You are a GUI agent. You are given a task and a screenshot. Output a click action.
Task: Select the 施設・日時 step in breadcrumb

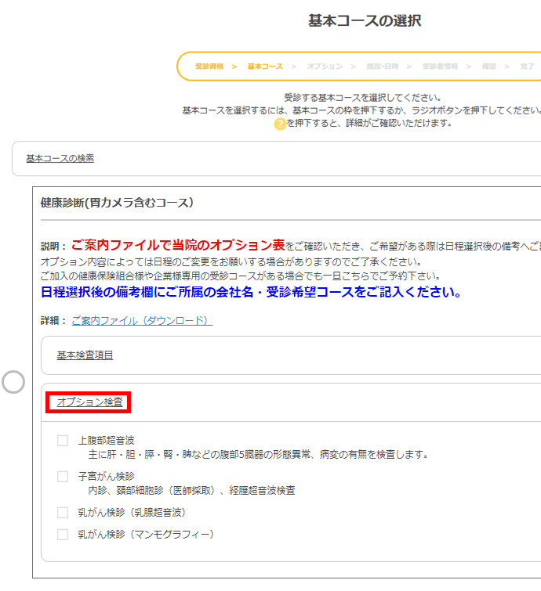(x=383, y=67)
